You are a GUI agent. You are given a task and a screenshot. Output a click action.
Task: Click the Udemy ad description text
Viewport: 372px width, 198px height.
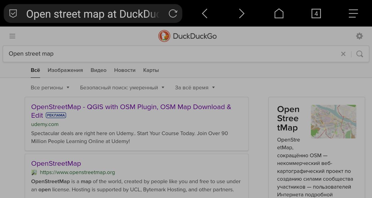point(129,137)
